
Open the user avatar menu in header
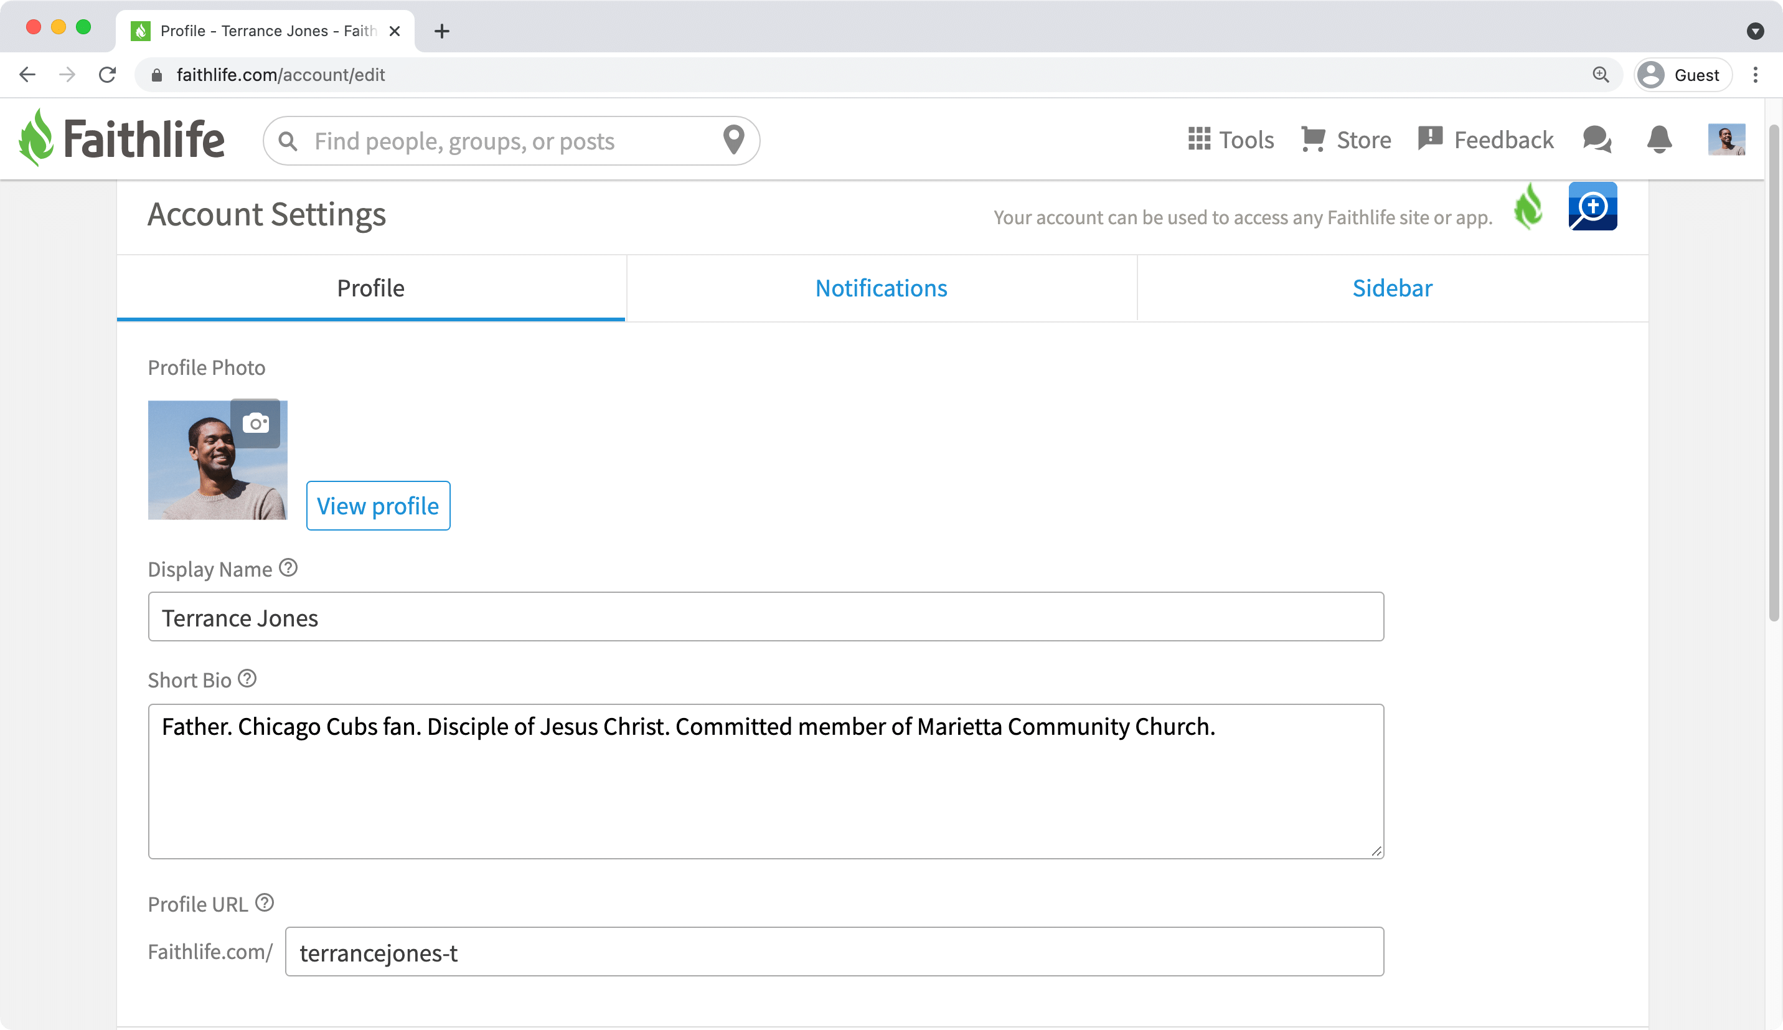coord(1726,139)
